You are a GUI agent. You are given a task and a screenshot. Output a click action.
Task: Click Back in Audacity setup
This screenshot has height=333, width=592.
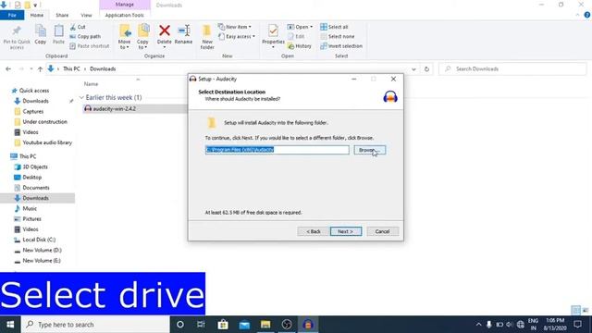coord(313,231)
